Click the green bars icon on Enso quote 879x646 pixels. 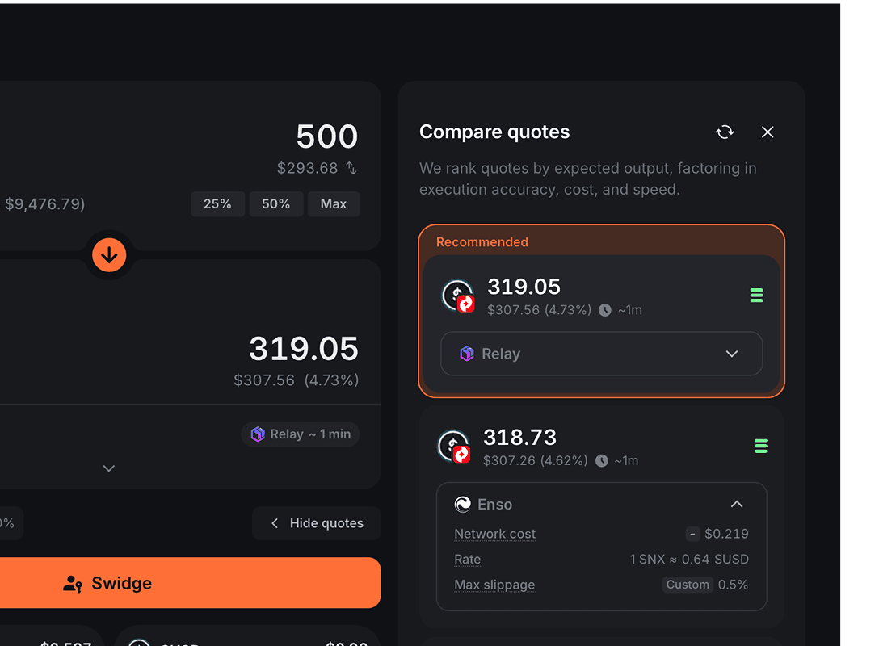(x=760, y=446)
